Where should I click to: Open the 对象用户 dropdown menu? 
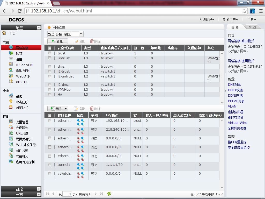tap(230, 20)
